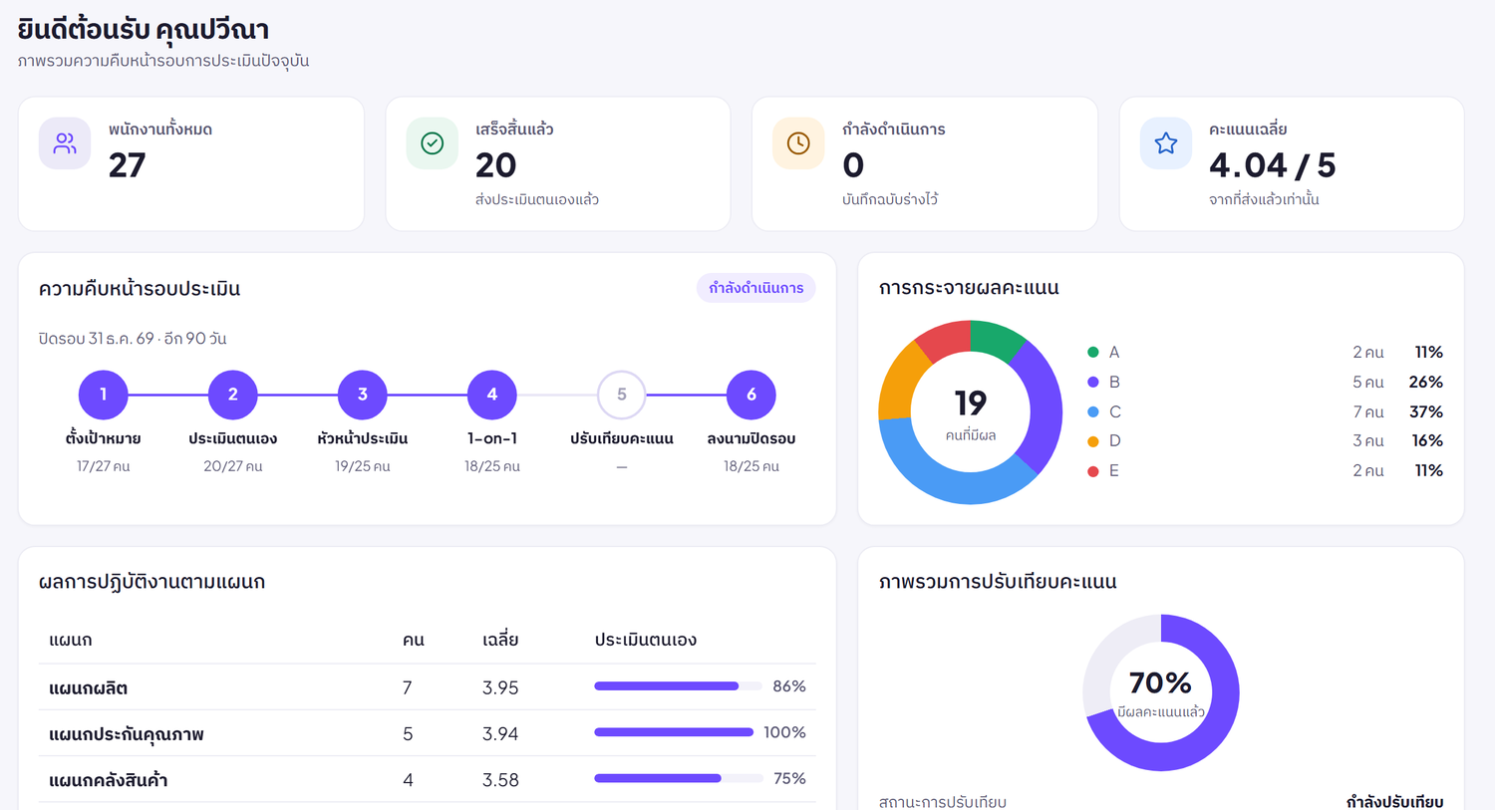Screen dimensions: 1495x810
Task: Click the total employees value 27
Action: (128, 164)
